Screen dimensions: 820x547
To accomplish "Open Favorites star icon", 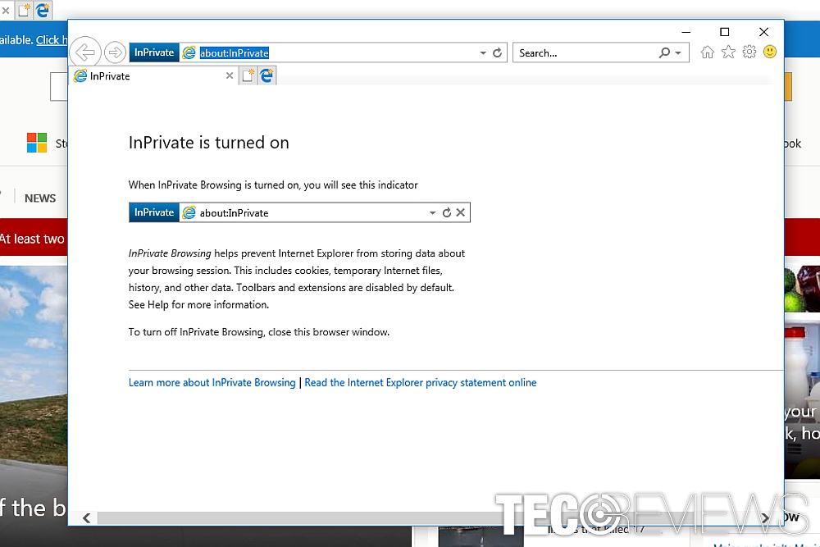I will click(x=728, y=52).
